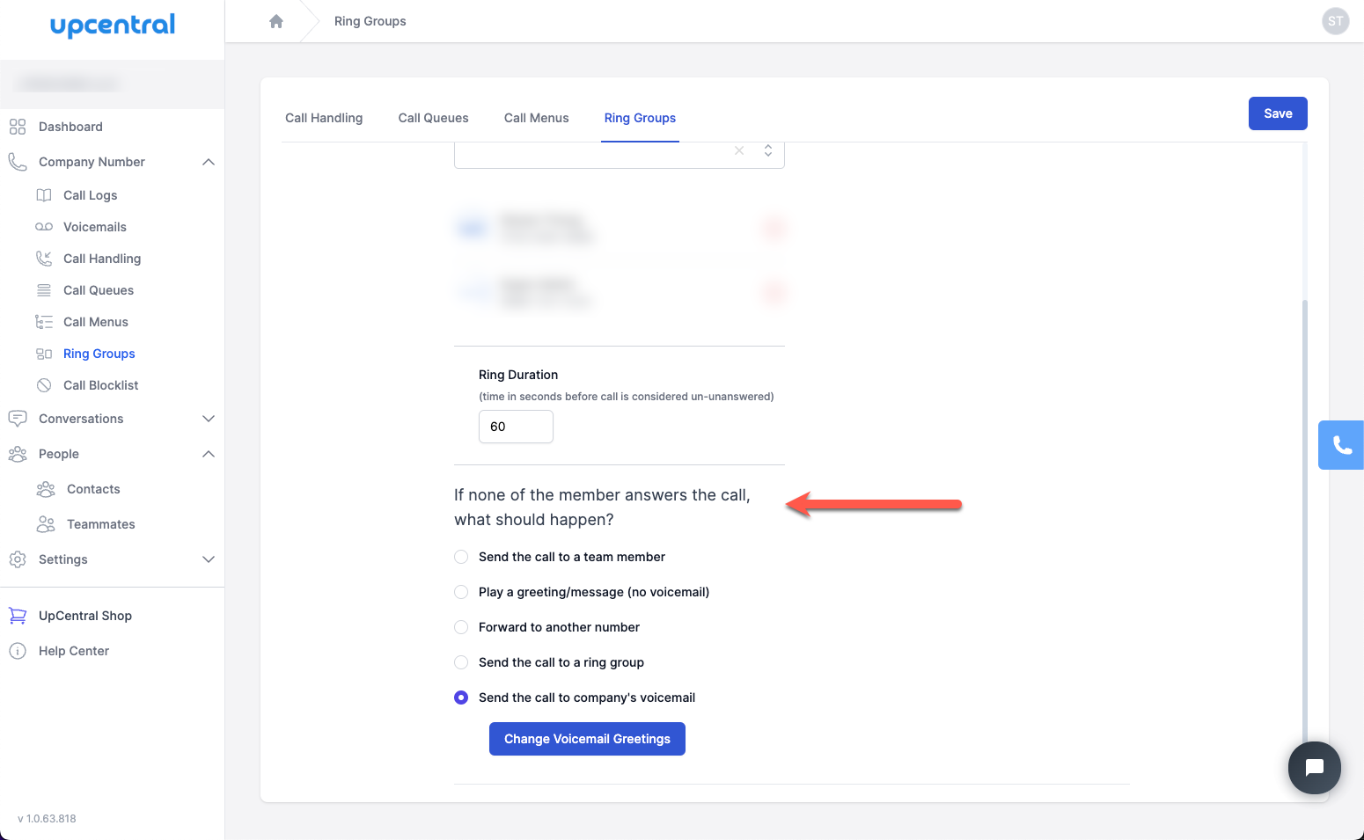Switch to the Call Queues tab
The height and width of the screenshot is (840, 1364).
coord(433,118)
